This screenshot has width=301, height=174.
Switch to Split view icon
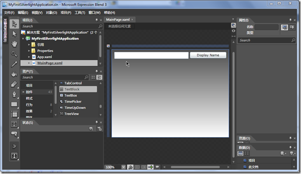tap(233, 36)
